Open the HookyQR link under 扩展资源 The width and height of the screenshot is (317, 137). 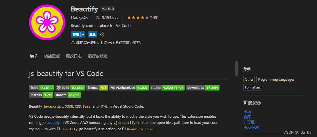pos(251,127)
